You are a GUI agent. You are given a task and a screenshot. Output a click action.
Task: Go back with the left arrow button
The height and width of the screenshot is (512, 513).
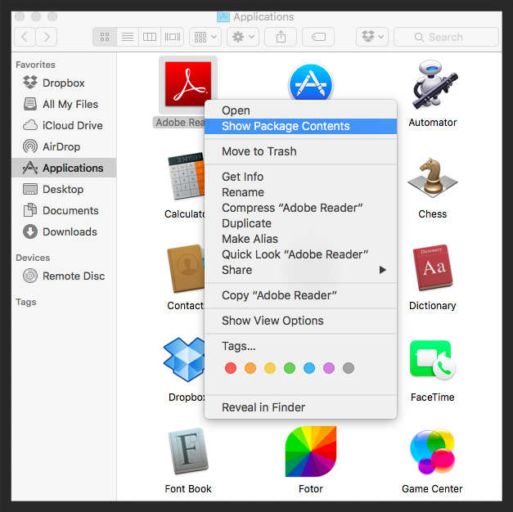pyautogui.click(x=25, y=37)
